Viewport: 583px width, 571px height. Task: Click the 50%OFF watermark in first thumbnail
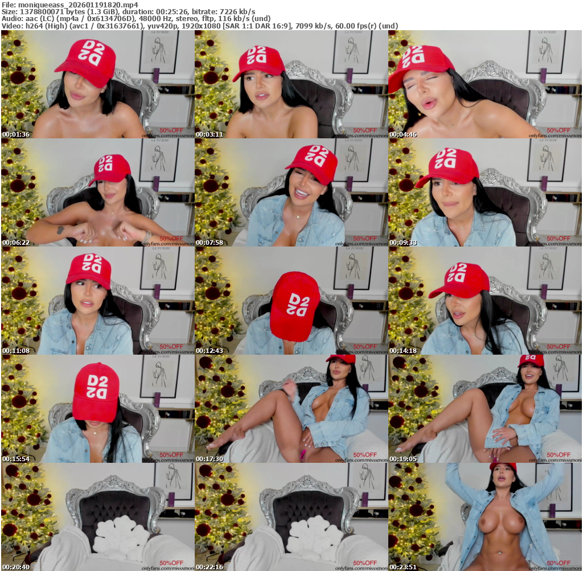coord(171,130)
